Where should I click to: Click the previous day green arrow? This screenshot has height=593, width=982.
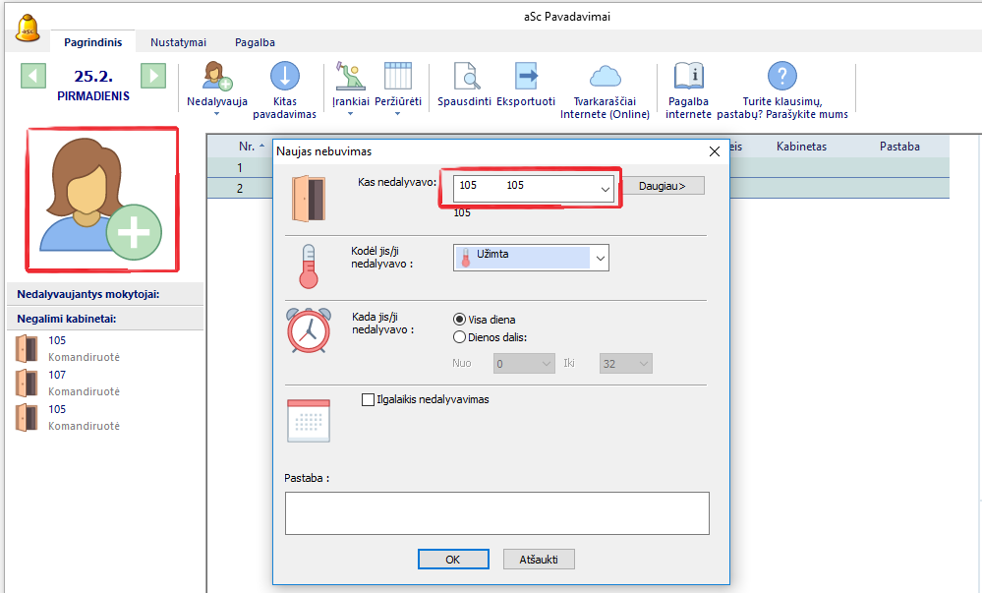coord(33,77)
